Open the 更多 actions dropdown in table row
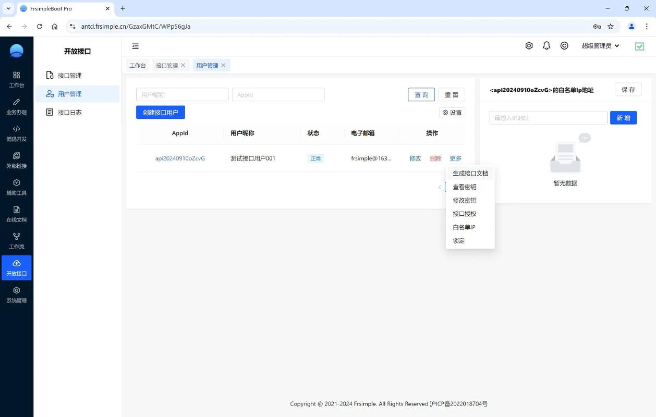This screenshot has width=656, height=417. pyautogui.click(x=454, y=158)
